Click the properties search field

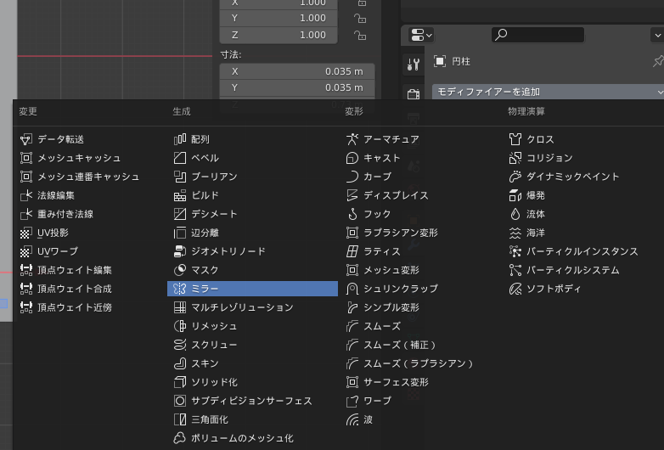tap(537, 35)
